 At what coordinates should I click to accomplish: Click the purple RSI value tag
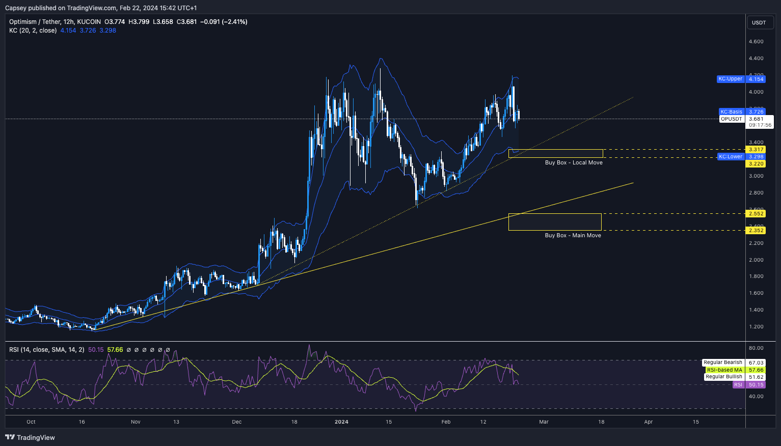pyautogui.click(x=738, y=385)
